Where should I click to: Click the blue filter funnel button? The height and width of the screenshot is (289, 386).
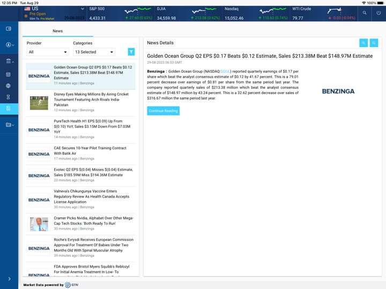(131, 52)
